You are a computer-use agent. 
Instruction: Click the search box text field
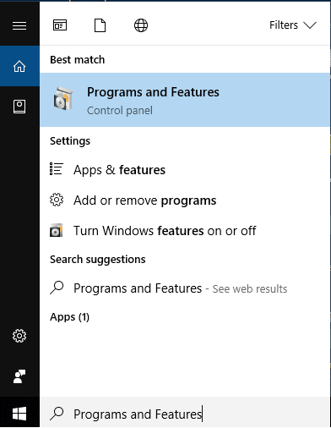click(x=185, y=414)
